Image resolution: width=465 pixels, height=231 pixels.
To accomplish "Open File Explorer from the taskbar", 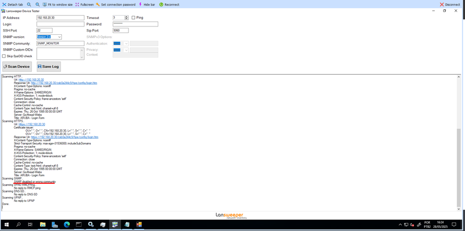I will 43,225.
